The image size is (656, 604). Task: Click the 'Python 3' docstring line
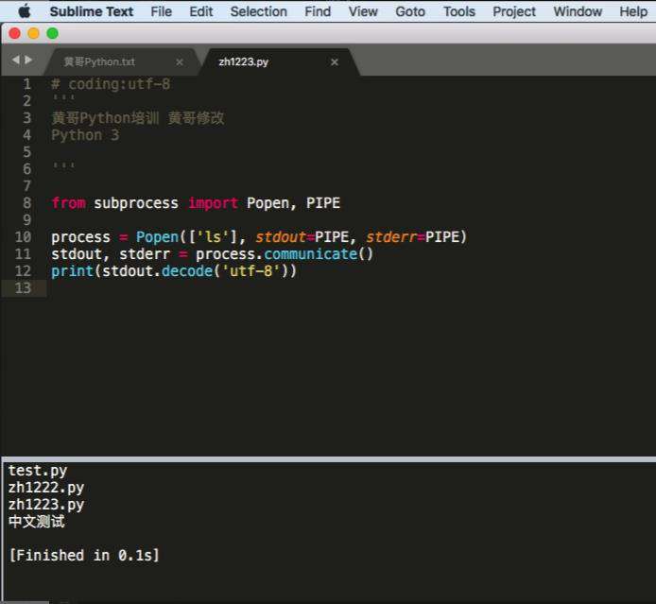pos(85,135)
